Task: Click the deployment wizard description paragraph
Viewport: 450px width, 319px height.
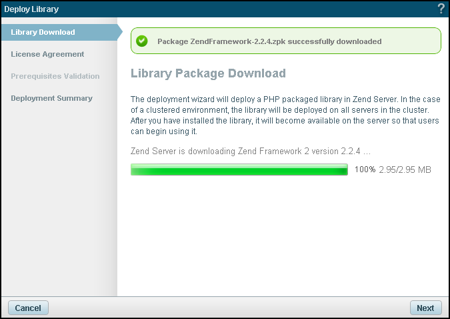Action: click(x=285, y=109)
